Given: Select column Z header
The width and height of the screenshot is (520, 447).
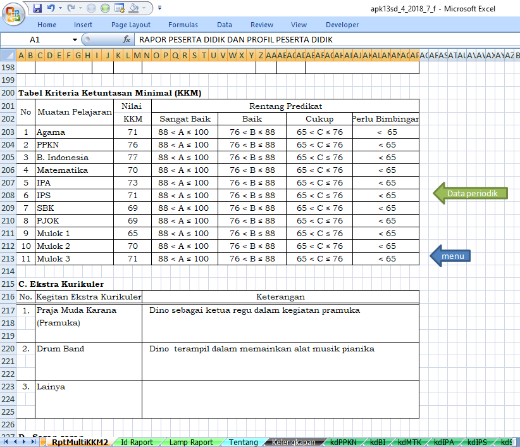Looking at the screenshot, I should coord(261,56).
